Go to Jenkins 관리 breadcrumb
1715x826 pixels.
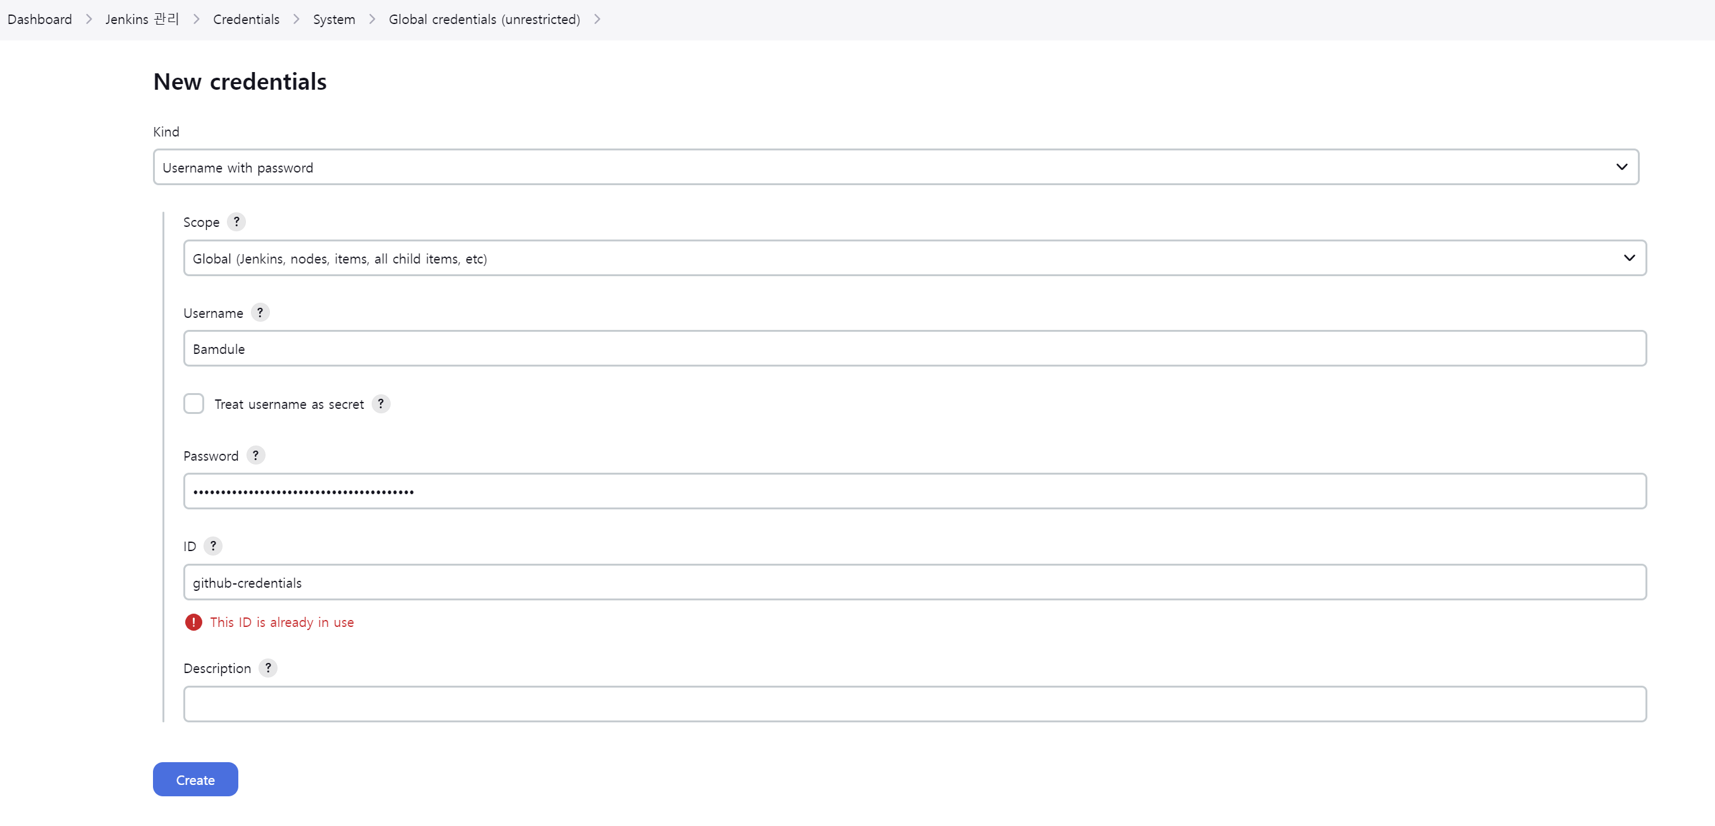(142, 20)
